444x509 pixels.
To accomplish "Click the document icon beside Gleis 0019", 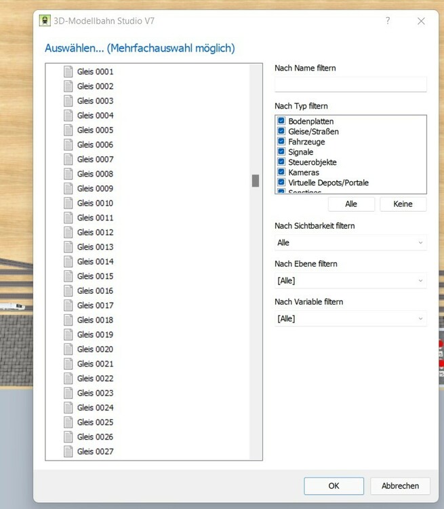I will point(68,335).
